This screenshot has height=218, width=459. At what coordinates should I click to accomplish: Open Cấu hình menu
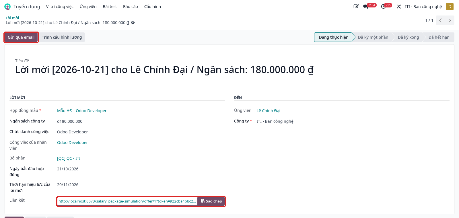[x=152, y=7]
